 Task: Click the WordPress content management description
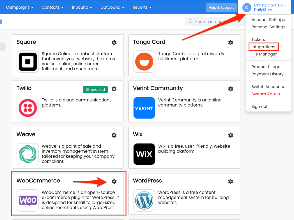click(194, 197)
